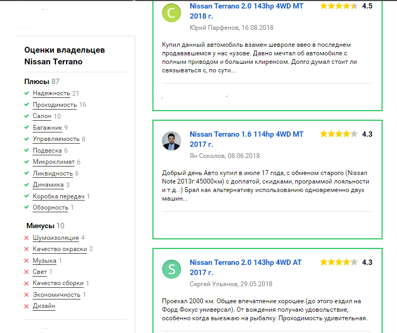The image size is (397, 333).
Task: Select the Обзорность link
Action: point(51,207)
